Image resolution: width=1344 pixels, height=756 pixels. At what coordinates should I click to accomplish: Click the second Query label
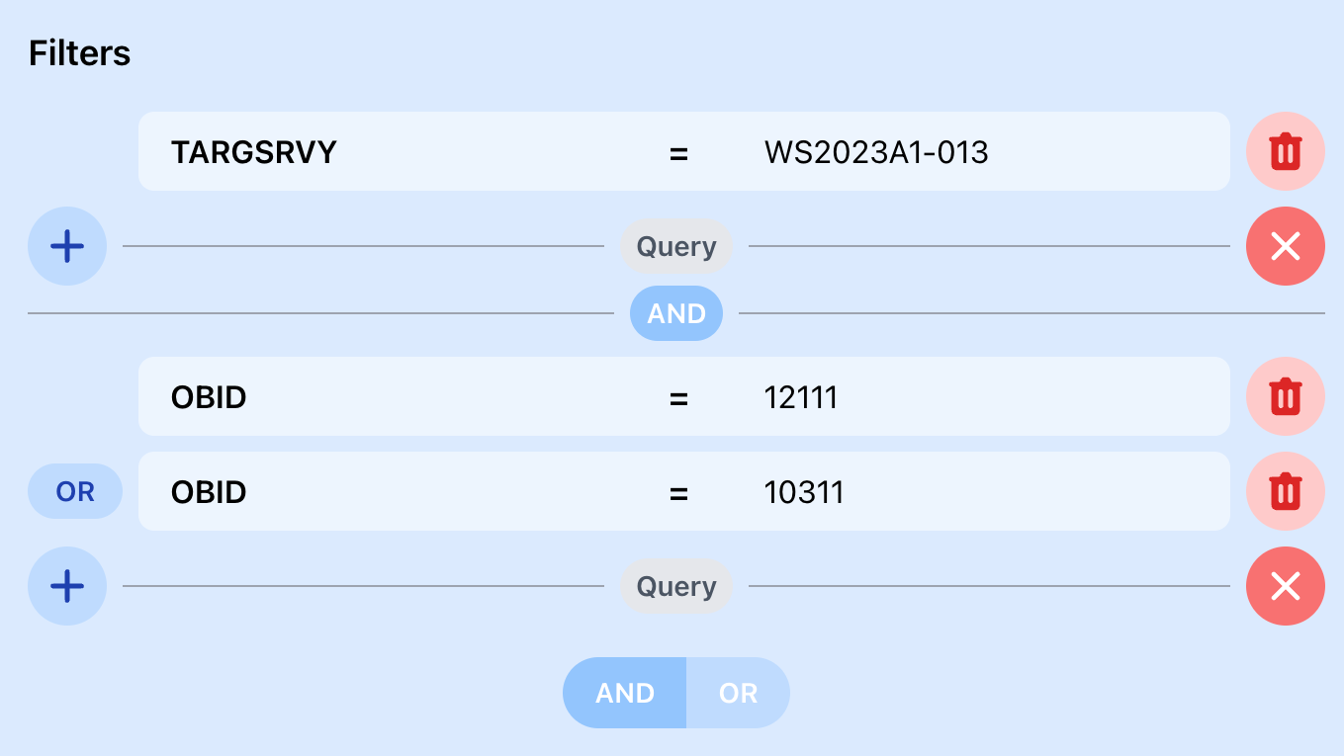676,586
